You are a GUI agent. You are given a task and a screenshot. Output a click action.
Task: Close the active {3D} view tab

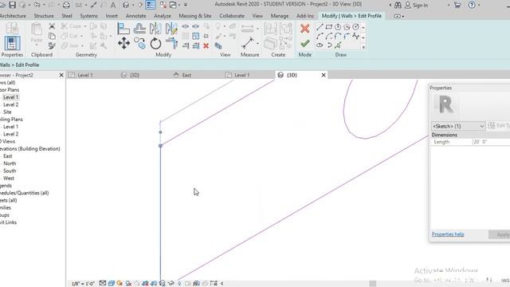(x=324, y=75)
